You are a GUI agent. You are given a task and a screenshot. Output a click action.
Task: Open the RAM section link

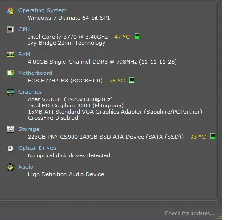pyautogui.click(x=24, y=54)
